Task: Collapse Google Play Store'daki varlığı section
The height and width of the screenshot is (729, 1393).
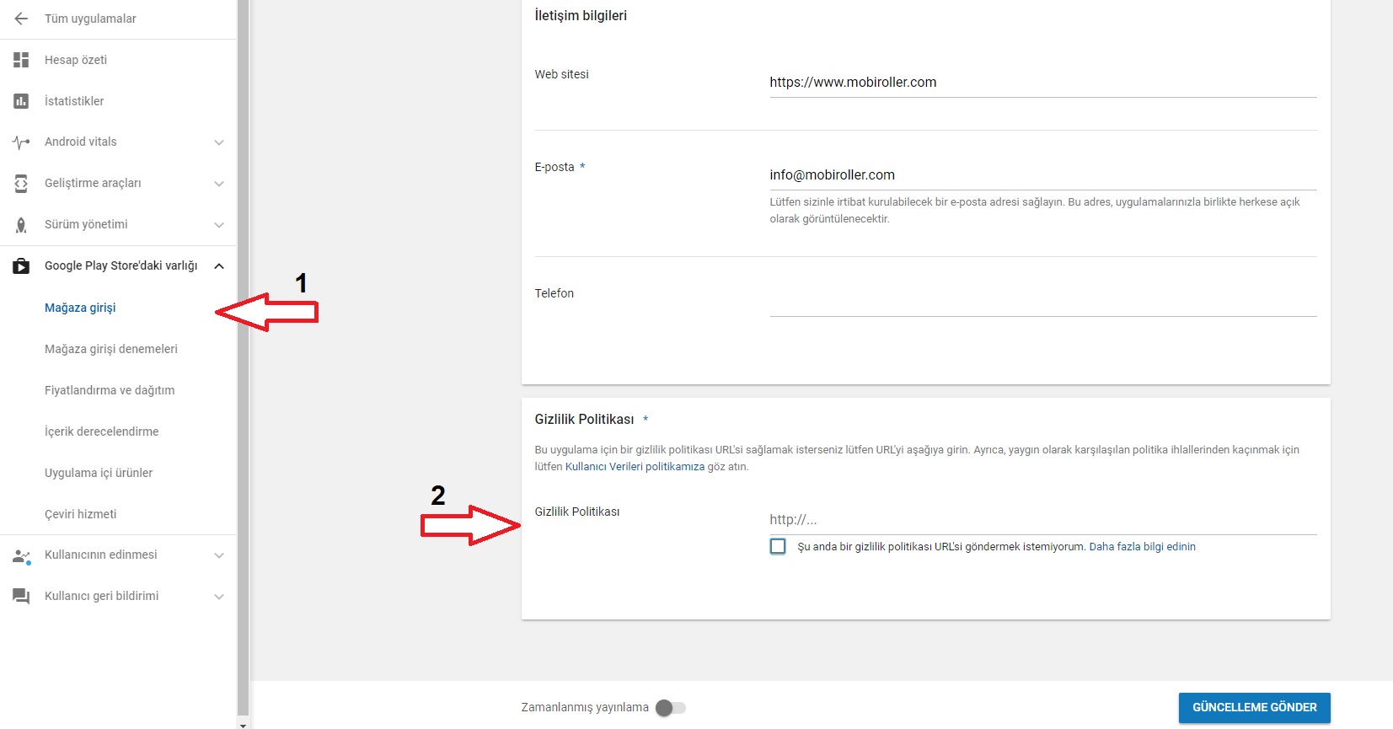Action: 219,266
